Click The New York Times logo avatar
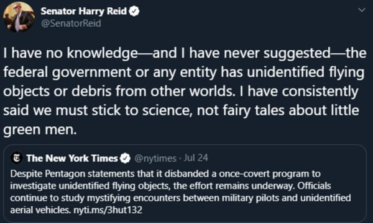 pos(16,158)
